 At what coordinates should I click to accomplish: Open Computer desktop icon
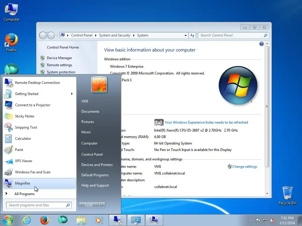[12, 12]
